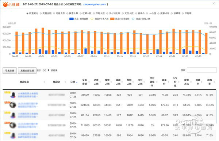Sort by 搜索占比 column header arrows
The image size is (219, 141).
[x=191, y=82]
